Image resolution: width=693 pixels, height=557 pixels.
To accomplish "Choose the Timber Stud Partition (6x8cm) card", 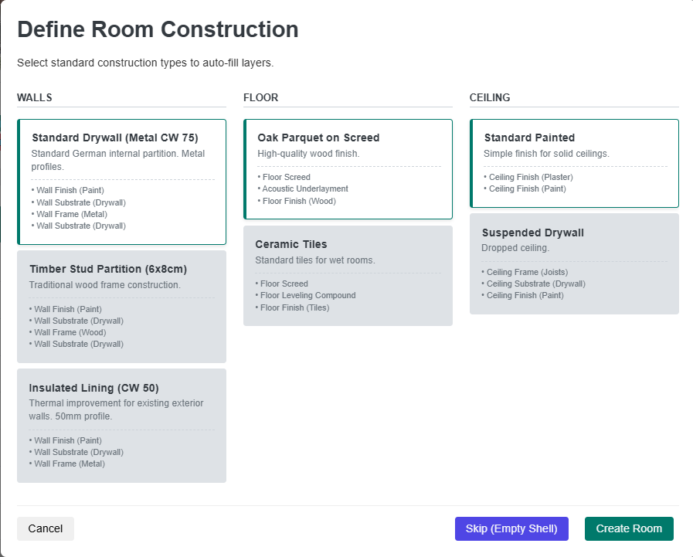I will click(121, 307).
